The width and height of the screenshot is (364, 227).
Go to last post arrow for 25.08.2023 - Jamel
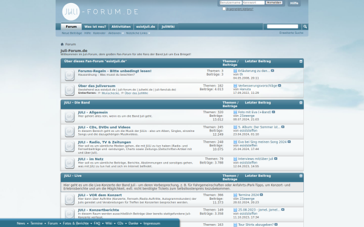283,209
